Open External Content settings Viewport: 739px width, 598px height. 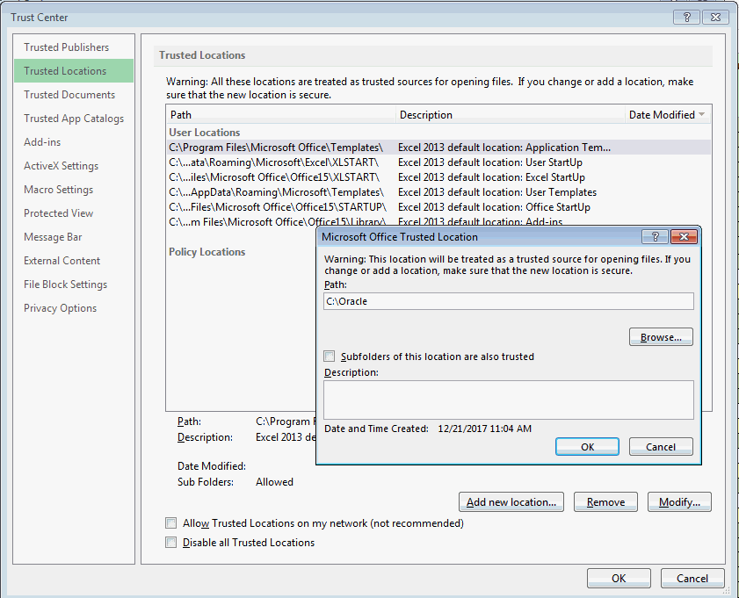(x=62, y=261)
